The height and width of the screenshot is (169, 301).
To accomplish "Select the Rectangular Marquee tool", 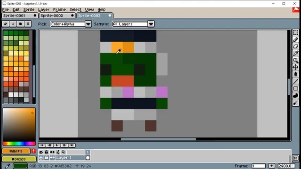I will coord(296,32).
